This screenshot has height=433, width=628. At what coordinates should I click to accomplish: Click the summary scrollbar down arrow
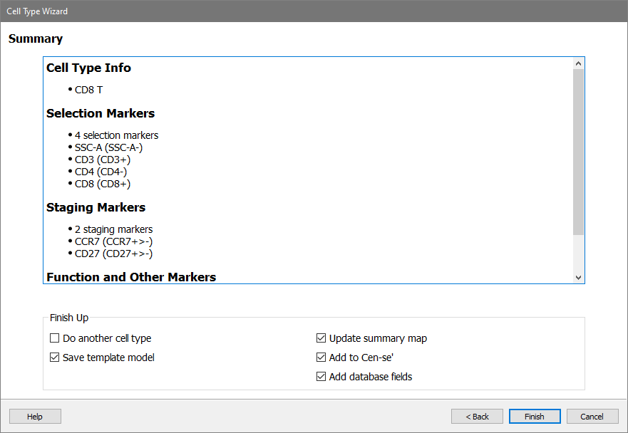(578, 277)
